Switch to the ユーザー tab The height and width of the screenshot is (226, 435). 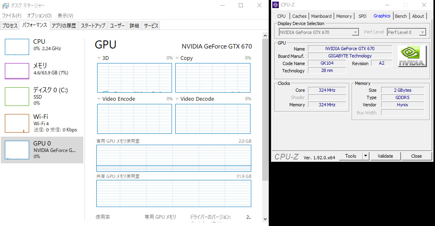[x=117, y=26]
